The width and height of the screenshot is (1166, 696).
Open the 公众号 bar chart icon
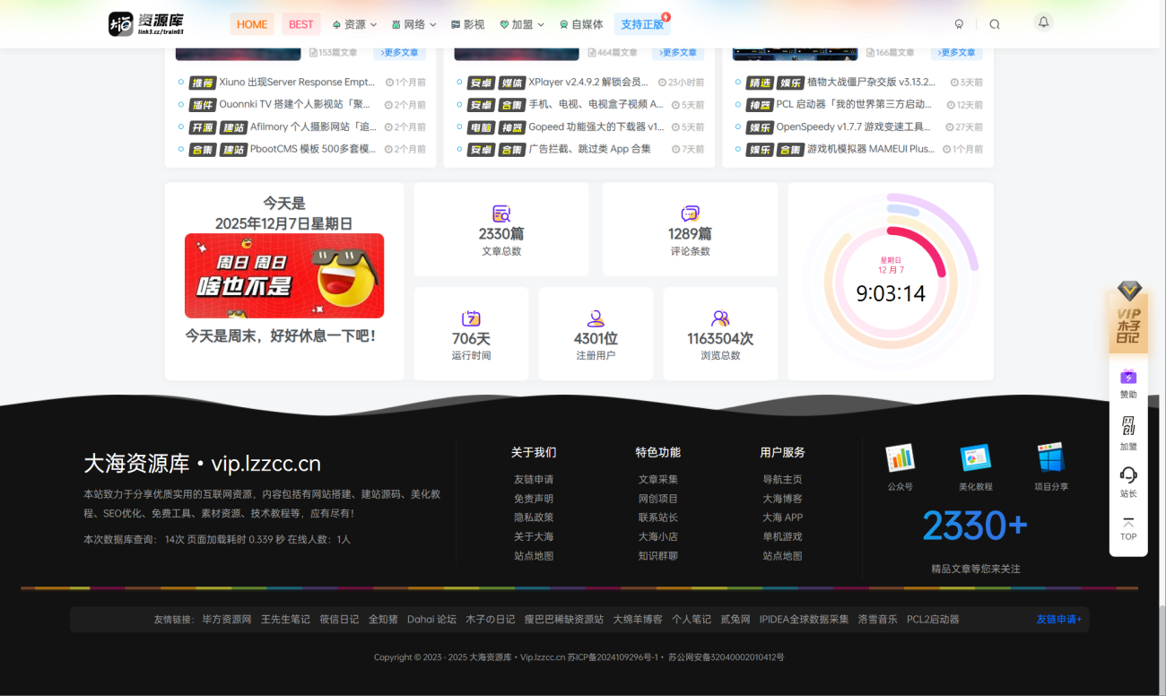coord(900,457)
